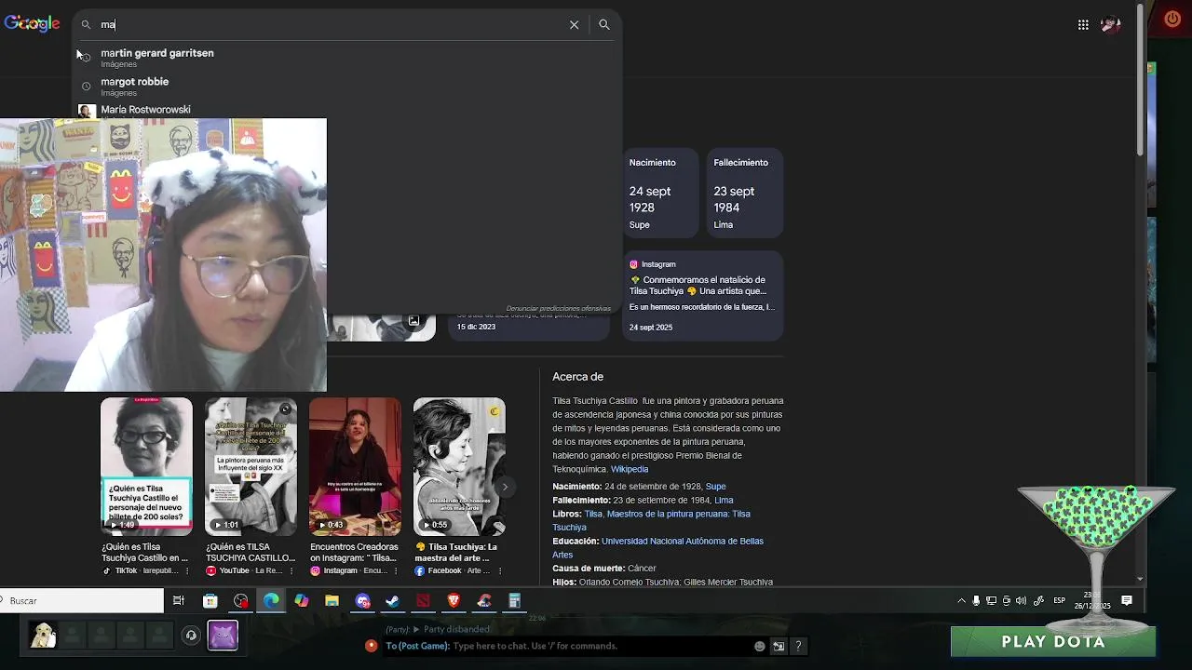Open the Fallecimiento 23 sept 1984 card

(x=745, y=193)
